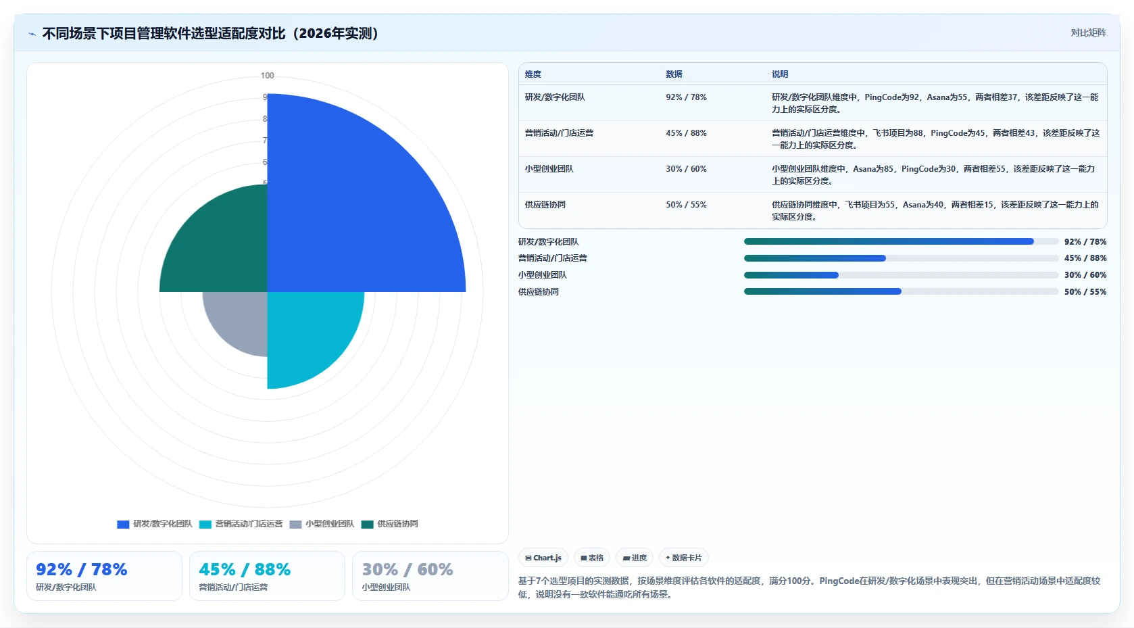The width and height of the screenshot is (1134, 628).
Task: Open the 45% / 88% data card
Action: click(x=267, y=576)
